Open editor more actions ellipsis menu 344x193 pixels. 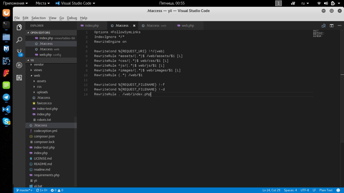(x=339, y=26)
